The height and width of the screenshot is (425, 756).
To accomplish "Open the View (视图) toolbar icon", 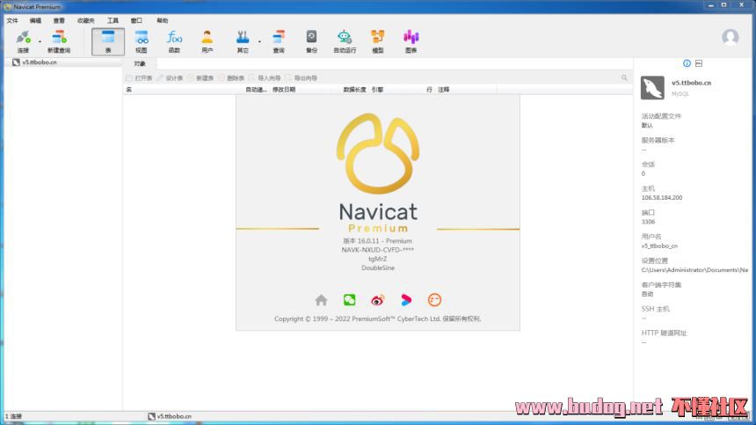I will [x=142, y=41].
